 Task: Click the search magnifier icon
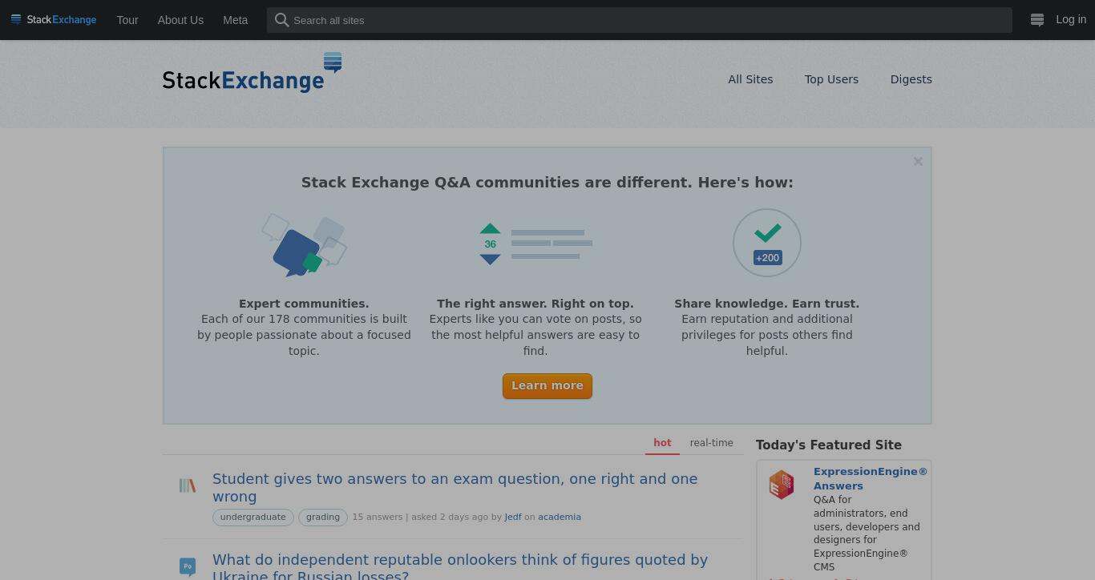click(x=281, y=20)
